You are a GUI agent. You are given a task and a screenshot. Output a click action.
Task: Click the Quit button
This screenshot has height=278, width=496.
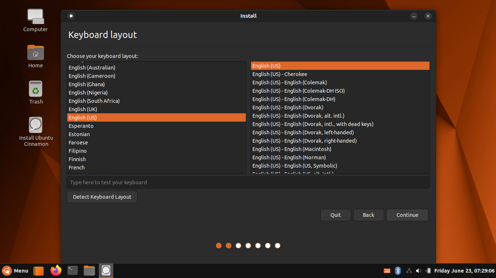[x=336, y=215]
